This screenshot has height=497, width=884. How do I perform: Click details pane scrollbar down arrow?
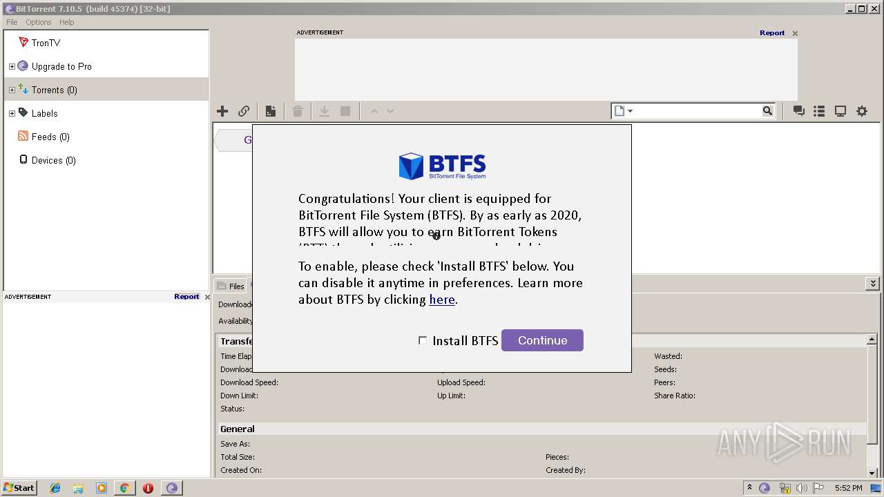tap(872, 472)
